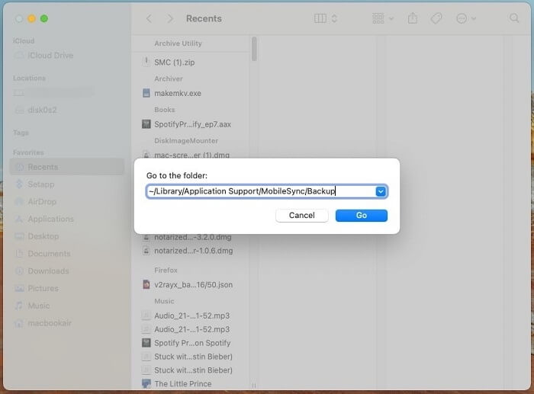Click the green zoom window button

click(x=44, y=18)
